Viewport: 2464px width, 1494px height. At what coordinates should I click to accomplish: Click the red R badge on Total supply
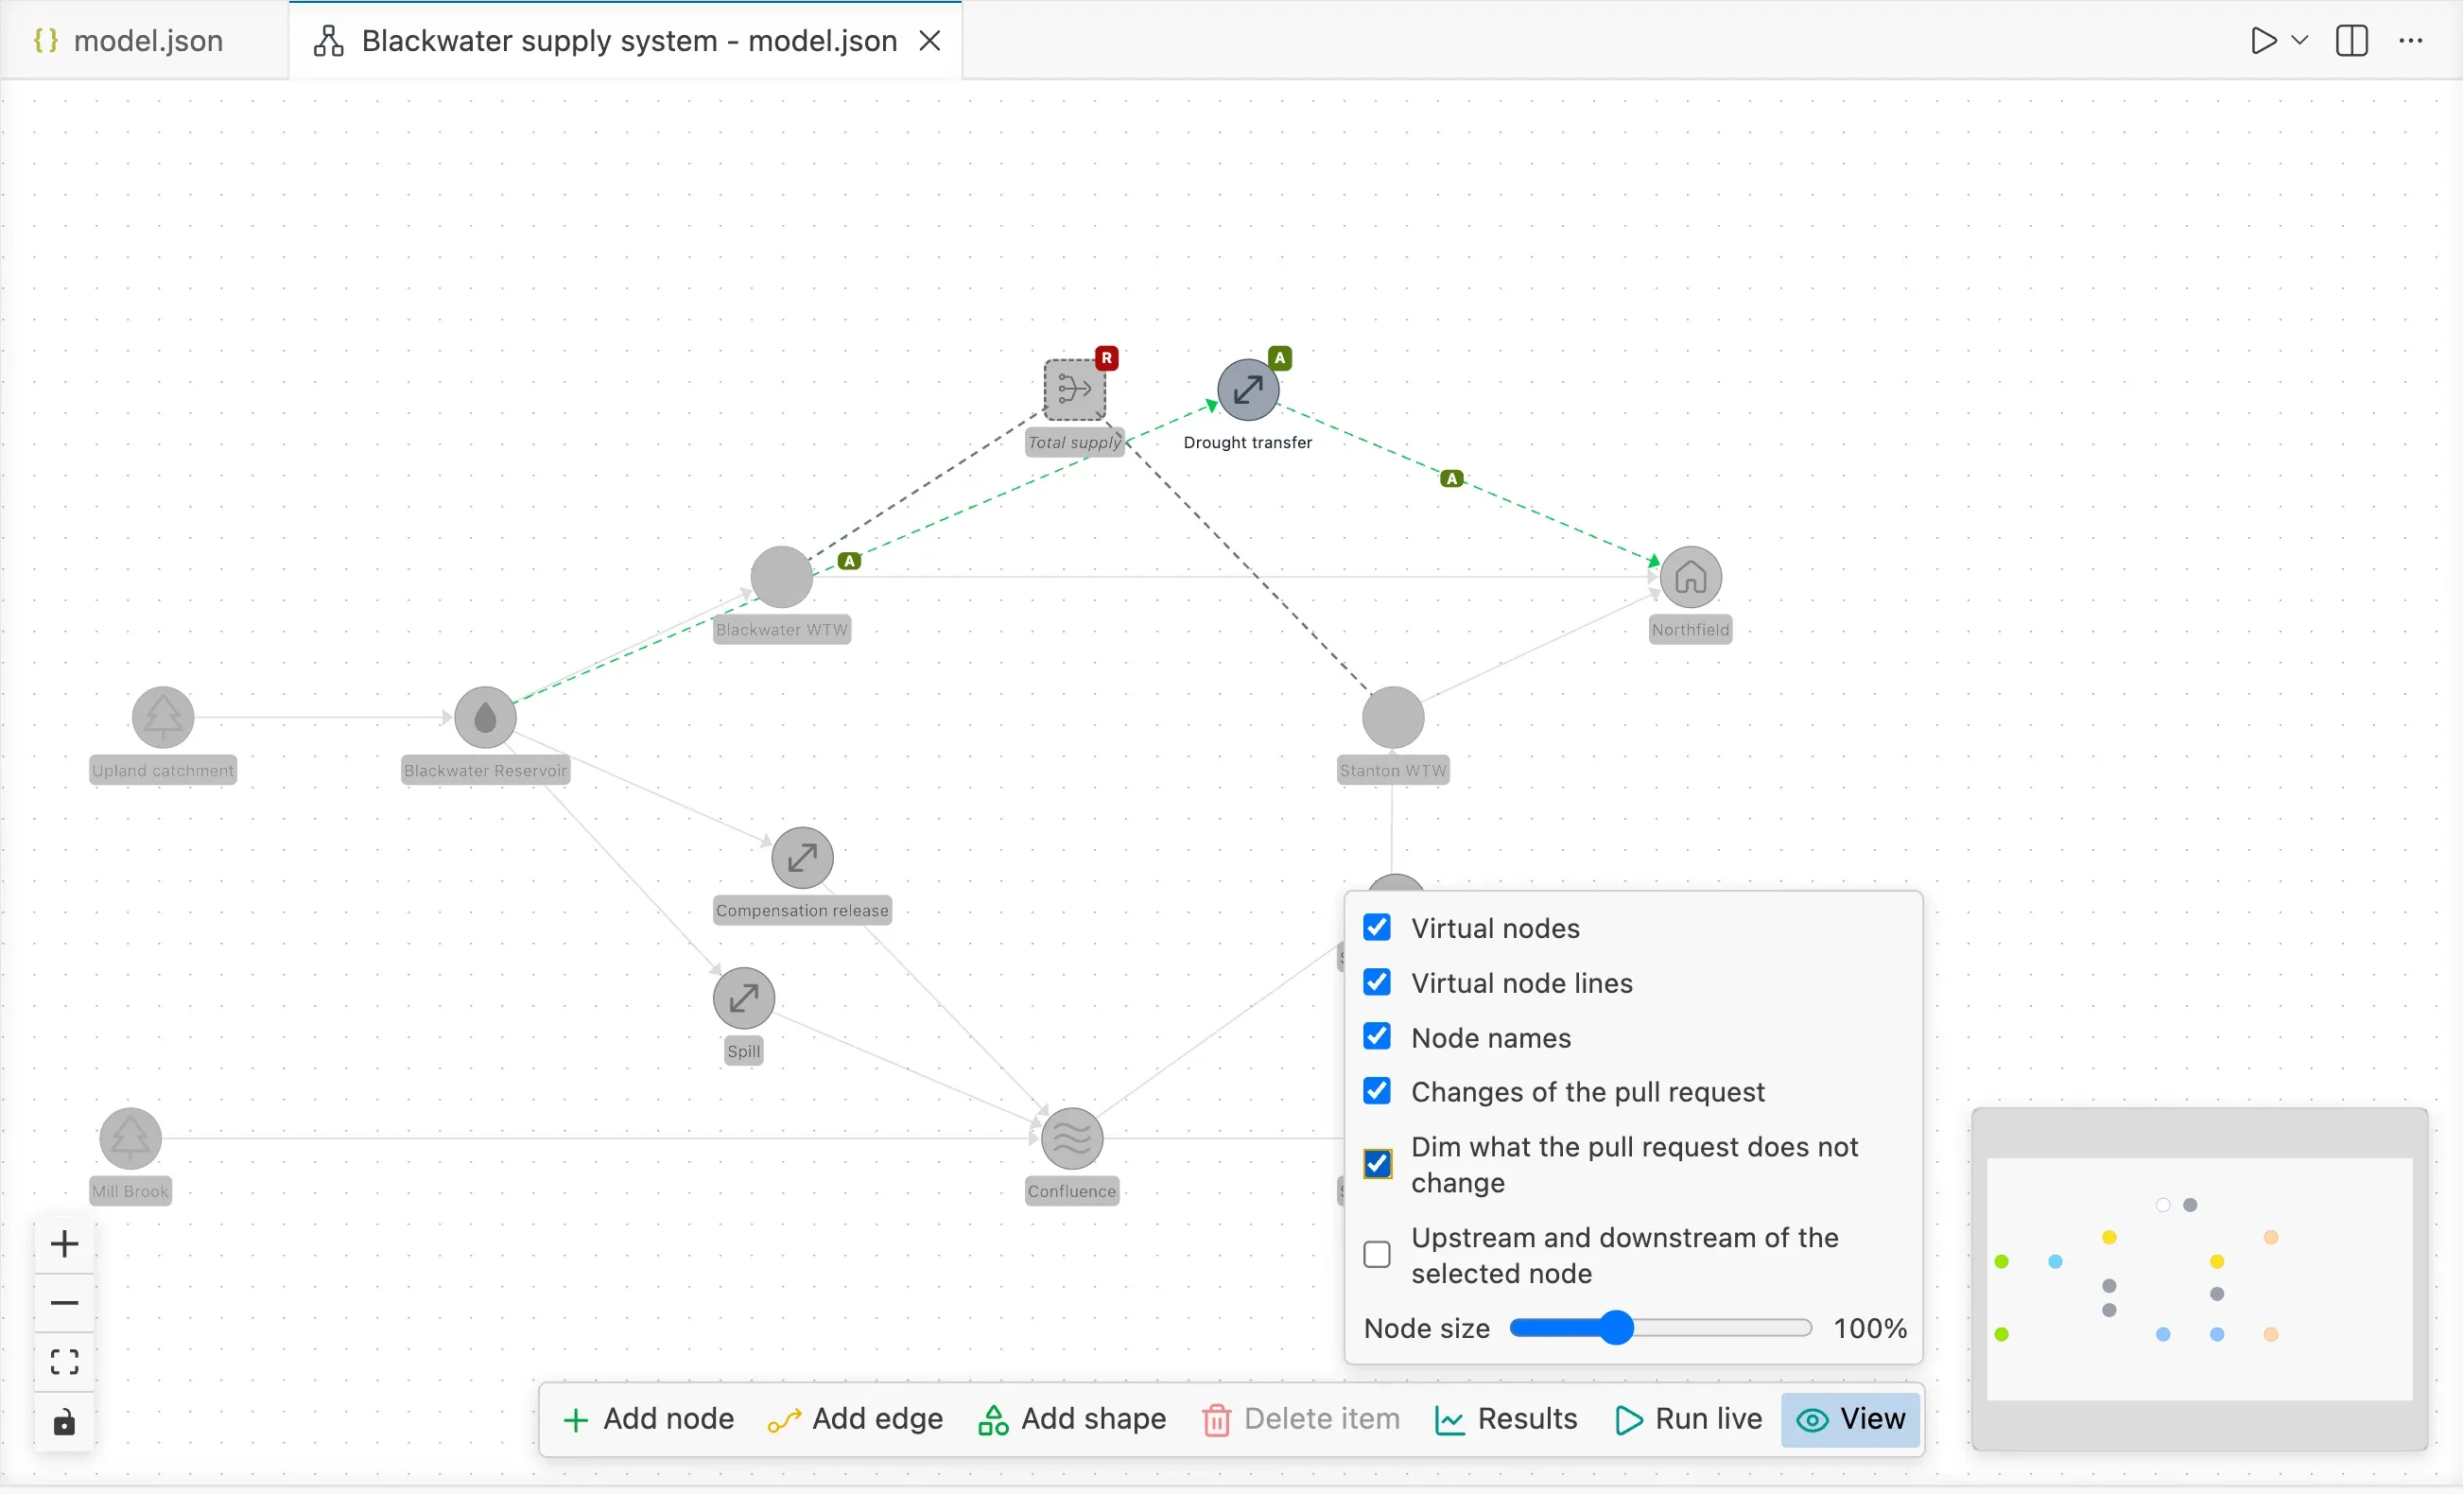click(x=1106, y=358)
